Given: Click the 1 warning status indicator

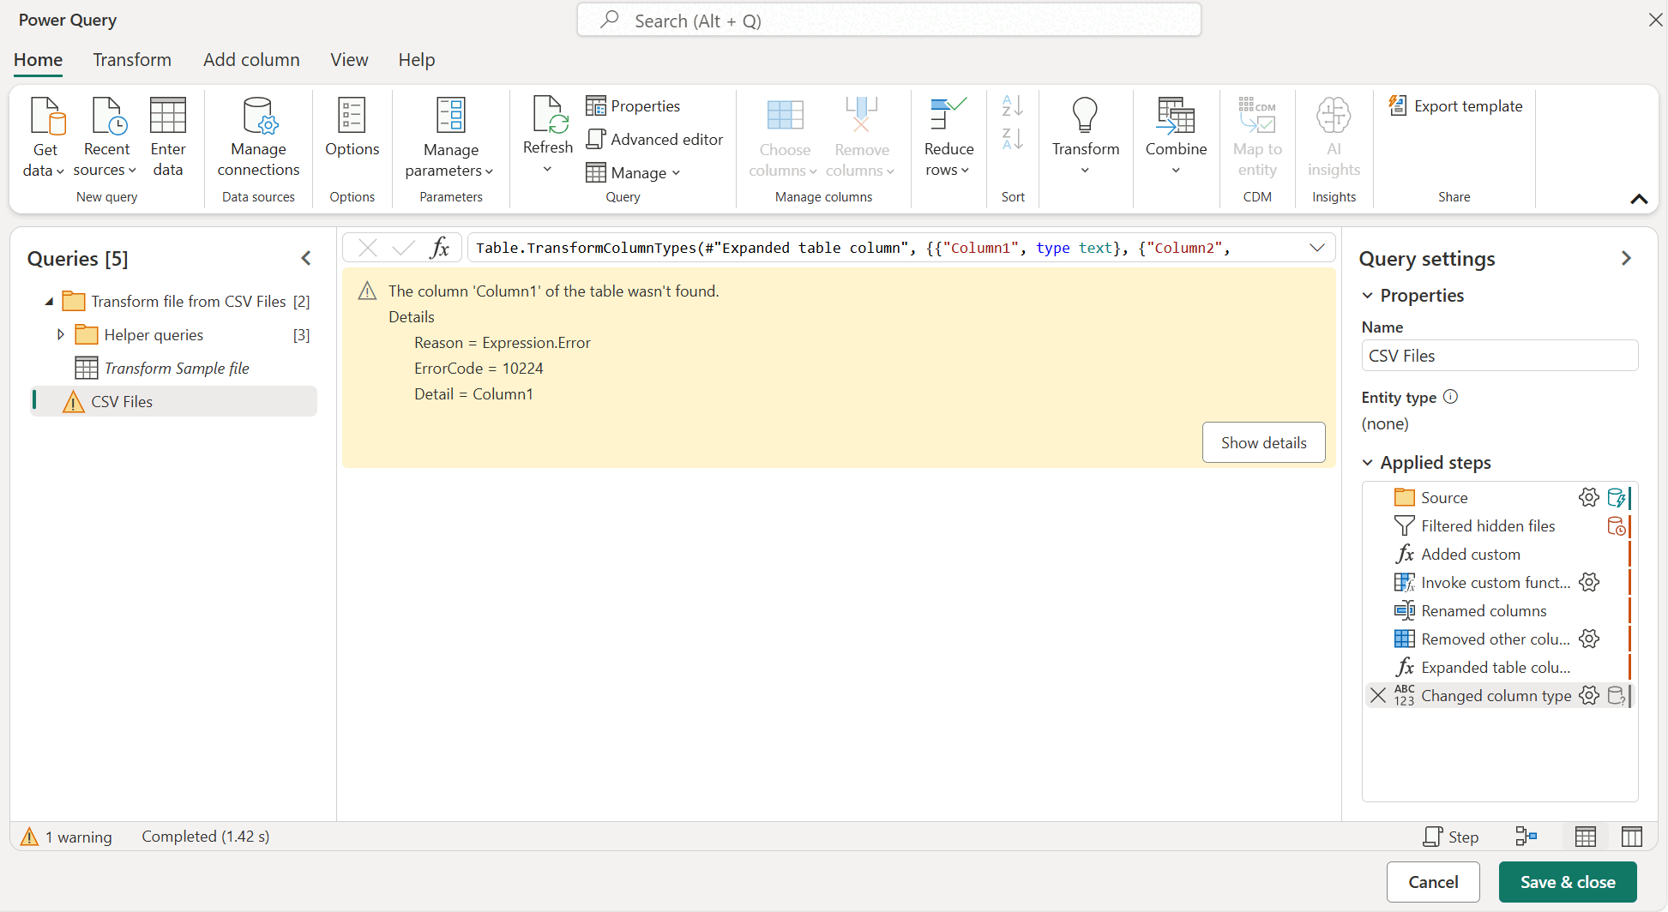Looking at the screenshot, I should [66, 837].
